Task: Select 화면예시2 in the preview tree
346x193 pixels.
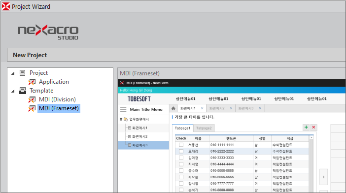Action: [x=139, y=136]
